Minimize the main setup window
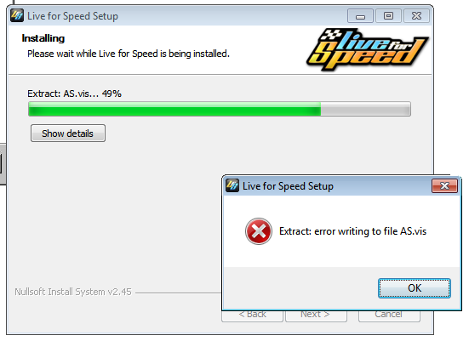 pos(360,16)
